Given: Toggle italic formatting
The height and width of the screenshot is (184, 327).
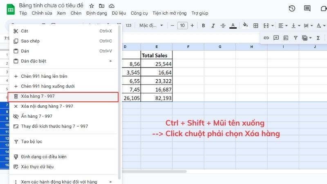Looking at the screenshot, I should [213, 25].
